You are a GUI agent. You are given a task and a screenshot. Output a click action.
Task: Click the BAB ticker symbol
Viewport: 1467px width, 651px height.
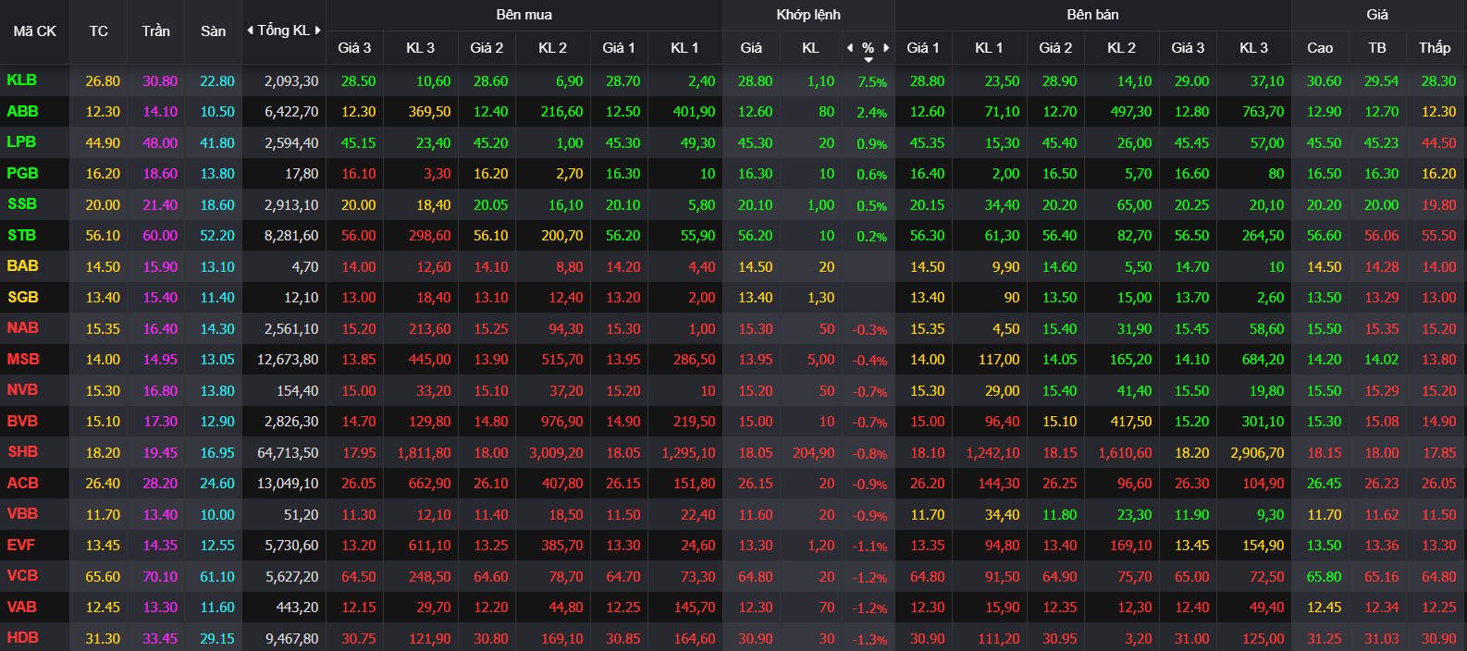pos(22,266)
